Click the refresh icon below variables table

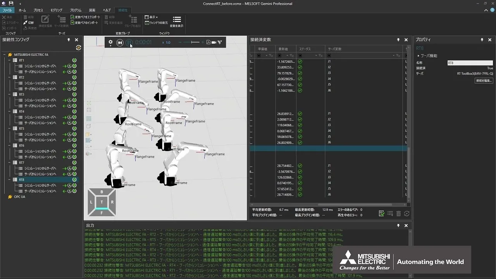[406, 214]
